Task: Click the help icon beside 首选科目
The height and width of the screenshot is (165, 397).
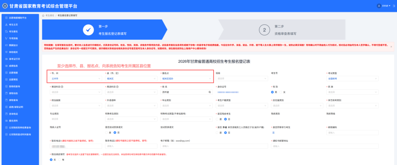Action: [62, 87]
